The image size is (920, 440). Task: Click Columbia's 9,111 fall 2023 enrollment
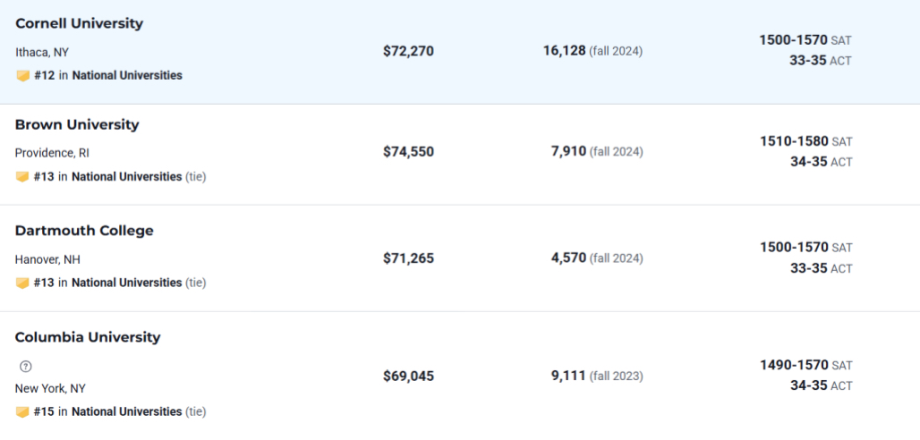click(x=597, y=376)
